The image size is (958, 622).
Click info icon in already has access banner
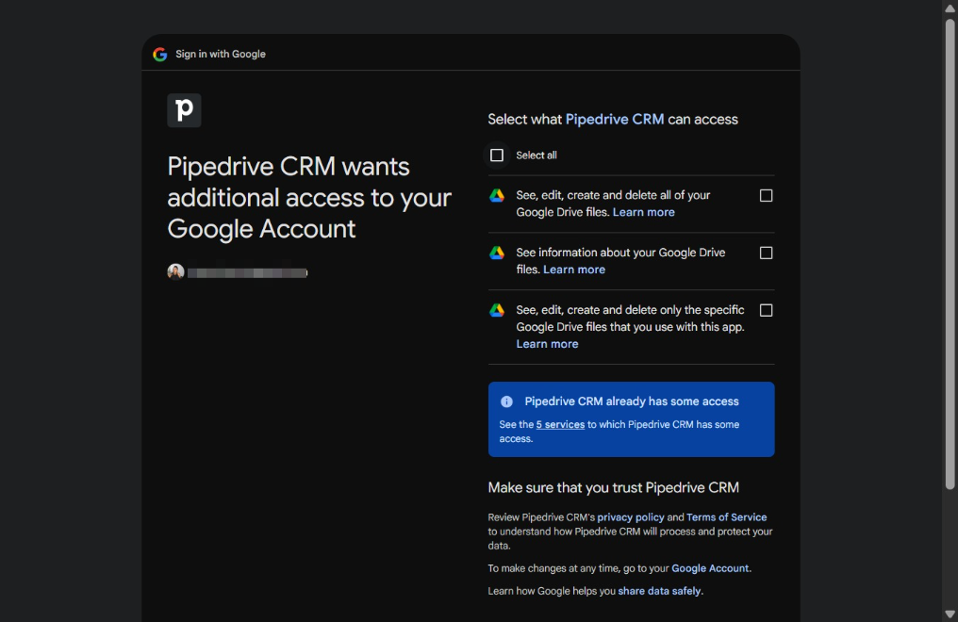506,401
